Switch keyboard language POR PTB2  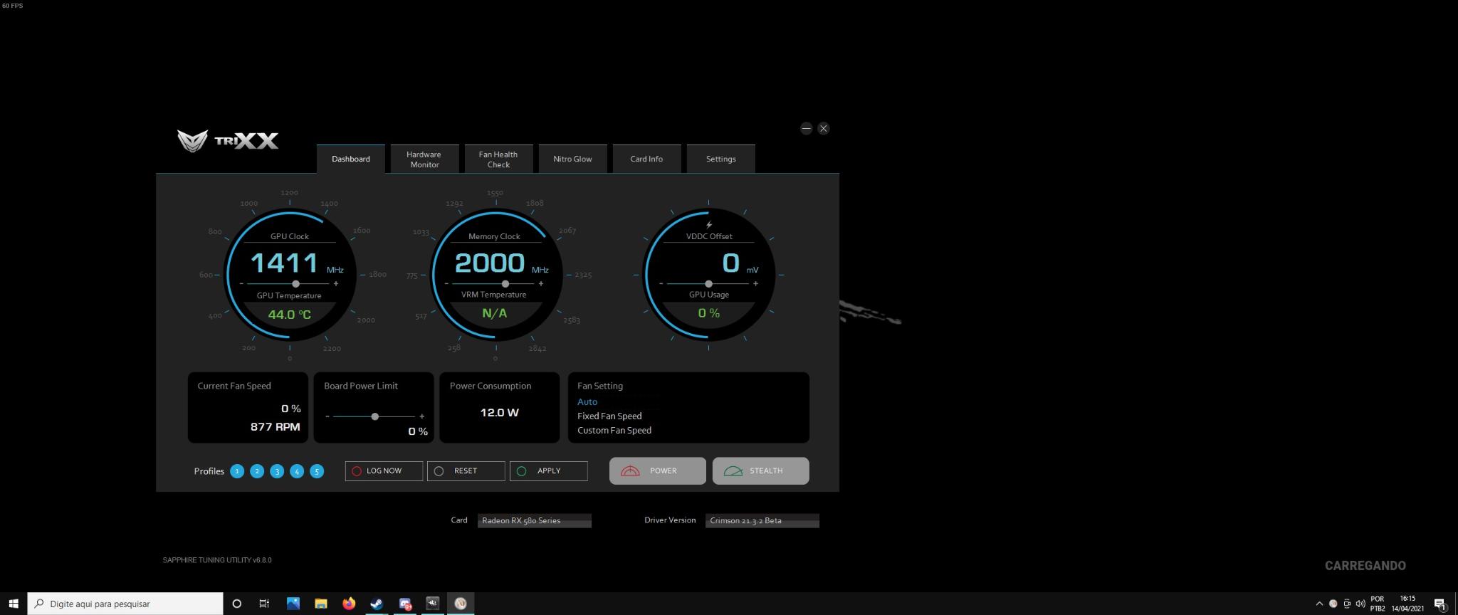click(x=1378, y=604)
